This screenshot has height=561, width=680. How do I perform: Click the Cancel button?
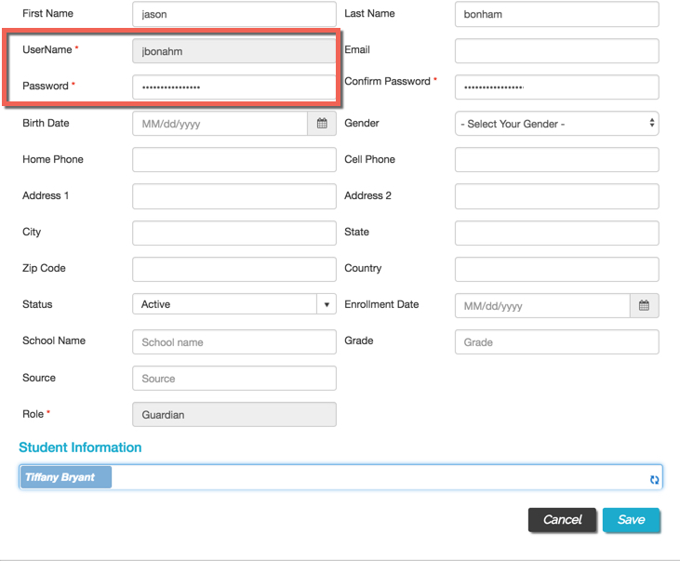562,519
